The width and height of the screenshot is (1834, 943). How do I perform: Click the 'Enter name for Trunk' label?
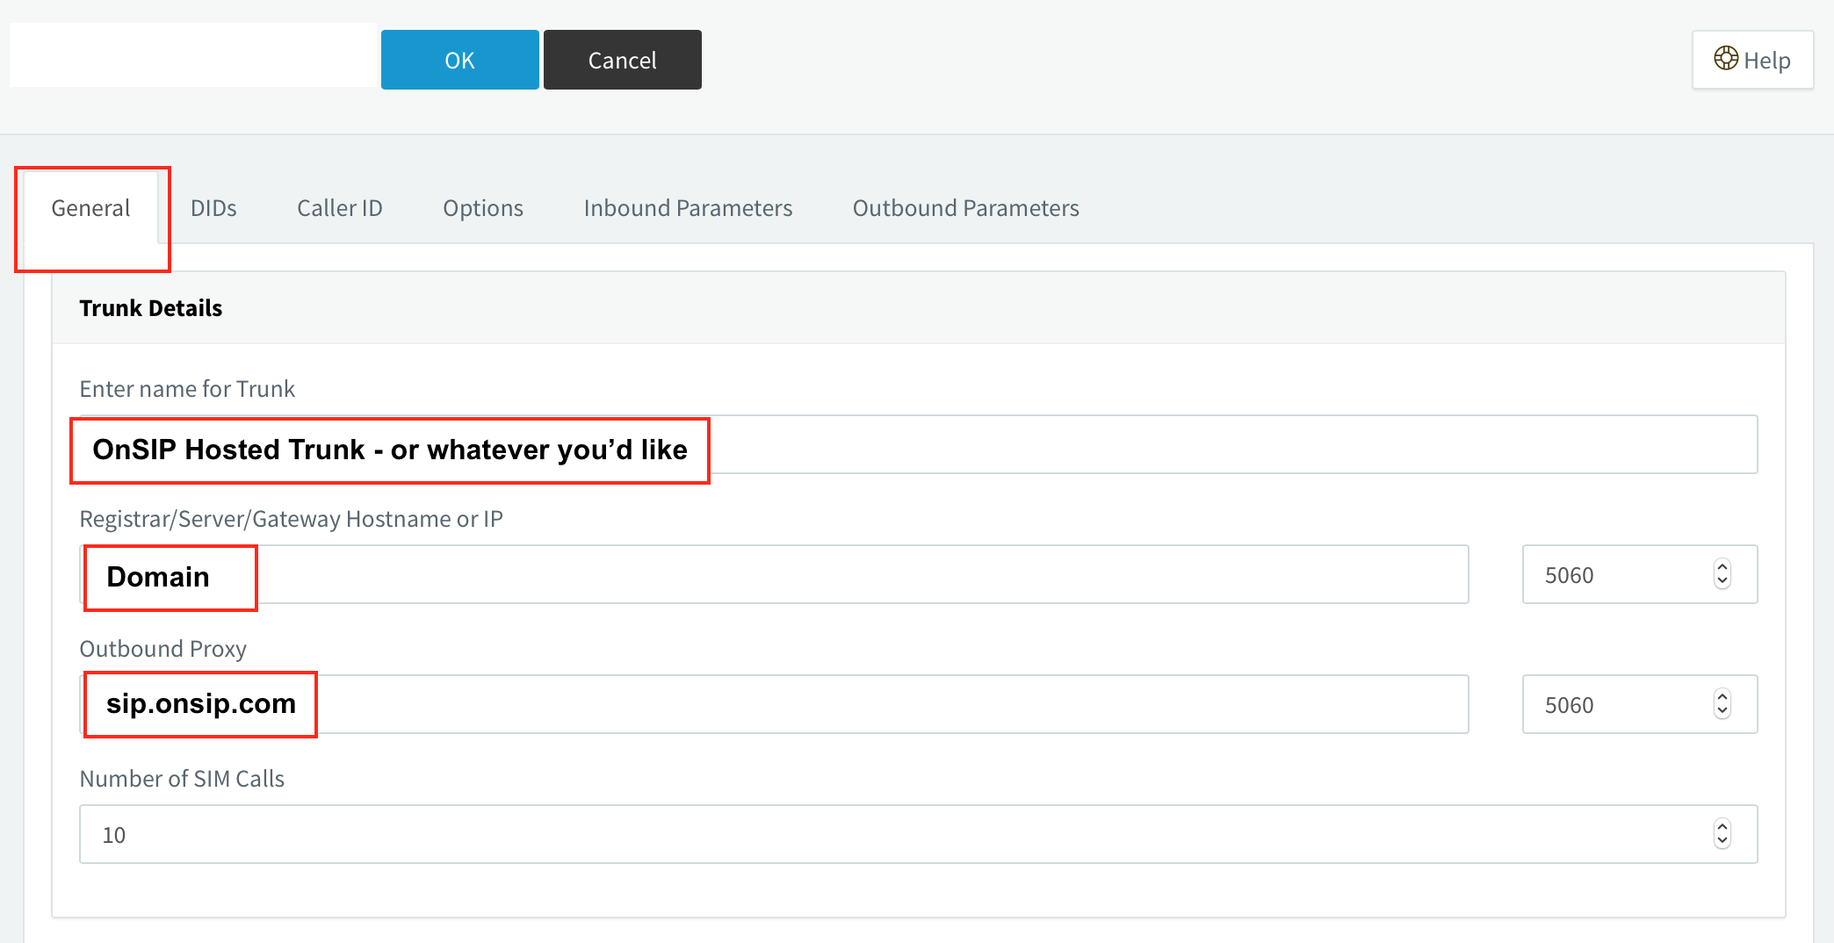coord(187,389)
